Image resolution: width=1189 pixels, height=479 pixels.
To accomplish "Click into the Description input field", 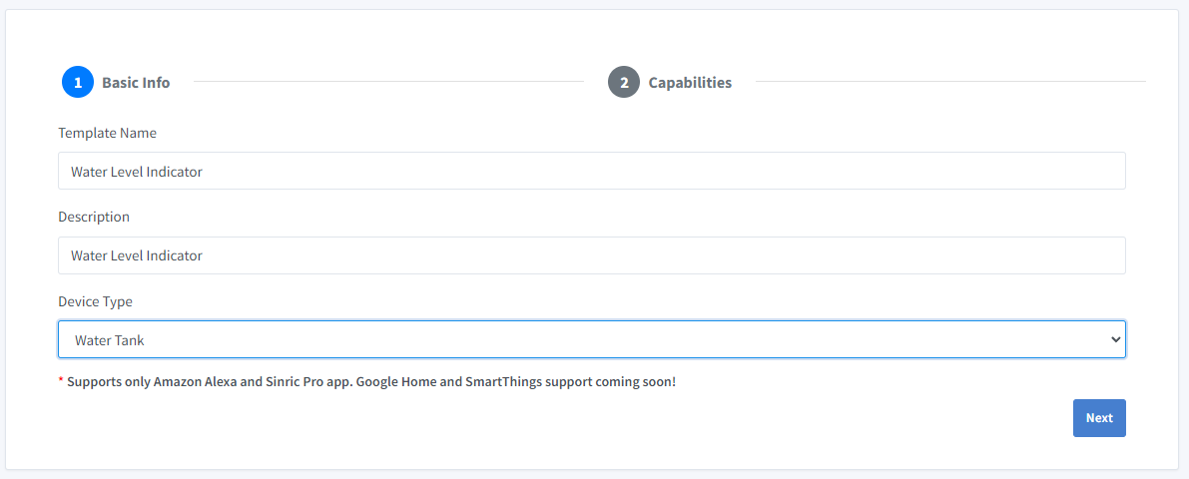I will pos(591,255).
